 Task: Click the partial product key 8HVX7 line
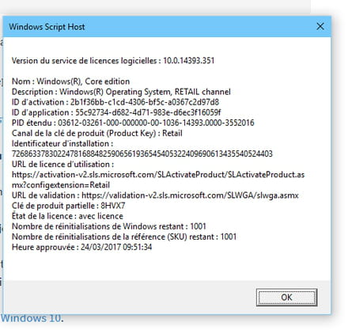[68, 206]
